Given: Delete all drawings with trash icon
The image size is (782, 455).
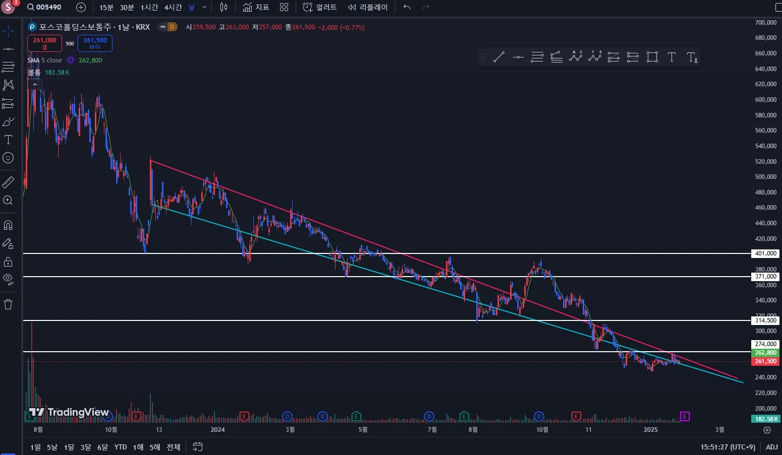Looking at the screenshot, I should (8, 304).
